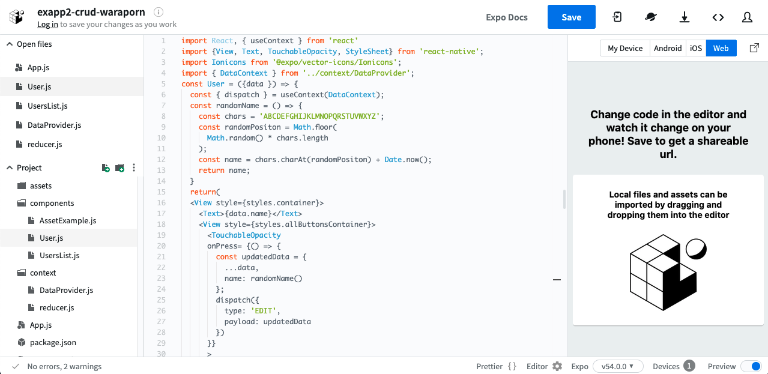This screenshot has height=374, width=768.
Task: Collapse the Open files section
Action: (x=10, y=44)
